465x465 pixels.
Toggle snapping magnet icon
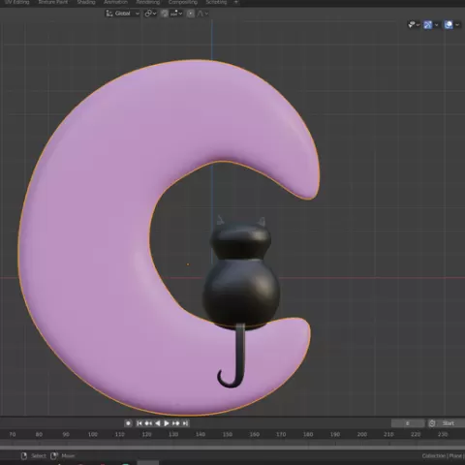(x=165, y=14)
